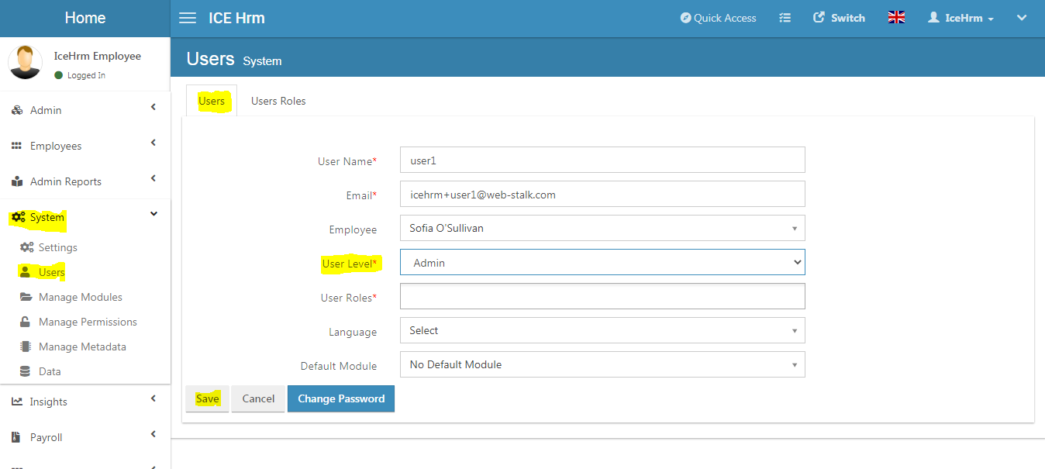This screenshot has width=1045, height=469.
Task: Click the Insights label in sidebar
Action: (x=49, y=402)
